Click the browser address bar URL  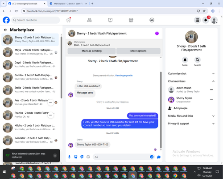[x=52, y=11]
